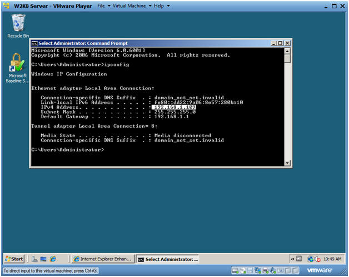Close the Command Prompt window
The width and height of the screenshot is (349, 277).
287,43
